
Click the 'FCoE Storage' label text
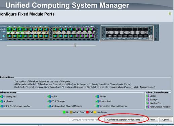tap(58, 101)
